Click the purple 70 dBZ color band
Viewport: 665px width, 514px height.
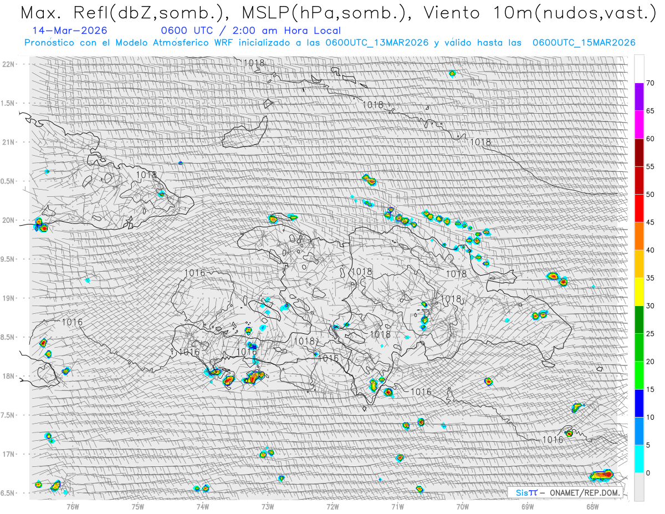click(639, 97)
